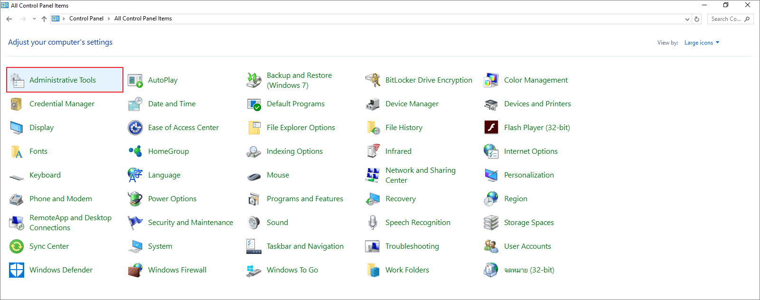Image resolution: width=760 pixels, height=300 pixels.
Task: Open the Sound speaker icon
Action: [254, 223]
